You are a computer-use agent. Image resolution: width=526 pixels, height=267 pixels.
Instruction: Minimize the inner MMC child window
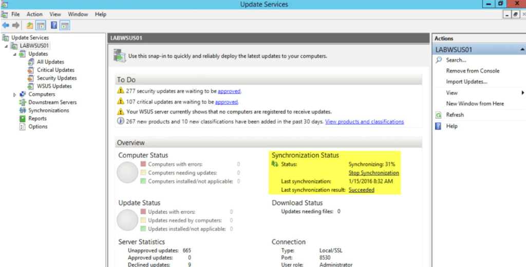[x=506, y=14]
